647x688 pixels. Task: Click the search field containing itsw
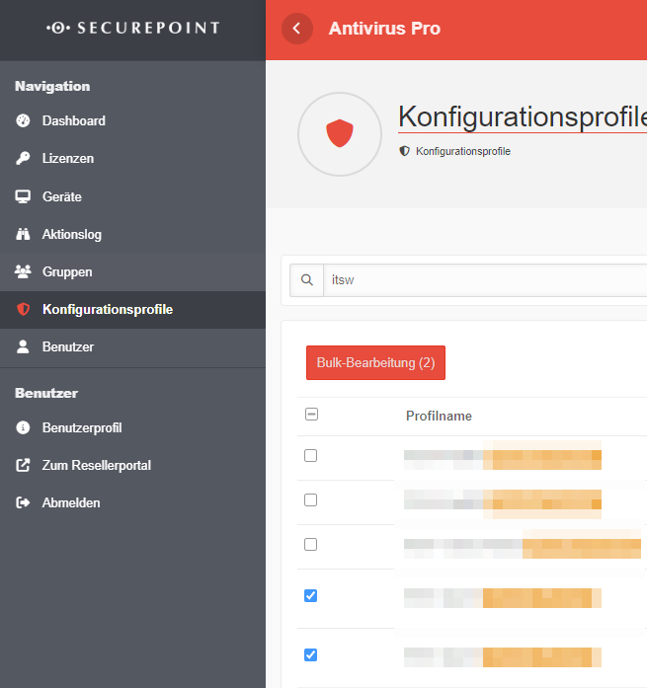484,280
